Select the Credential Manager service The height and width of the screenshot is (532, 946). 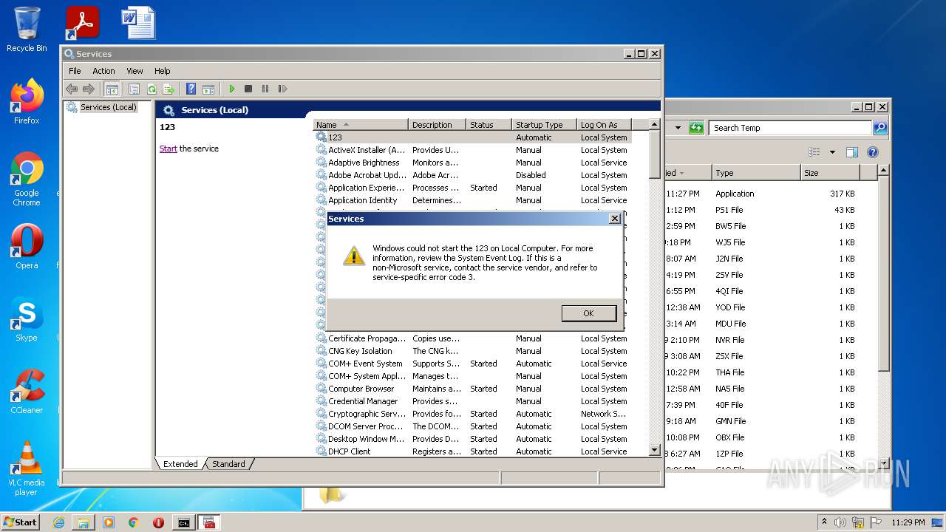tap(473, 401)
